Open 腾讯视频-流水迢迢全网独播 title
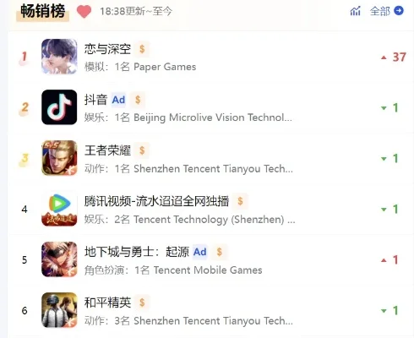Viewport: 414px width, 338px height. click(156, 201)
